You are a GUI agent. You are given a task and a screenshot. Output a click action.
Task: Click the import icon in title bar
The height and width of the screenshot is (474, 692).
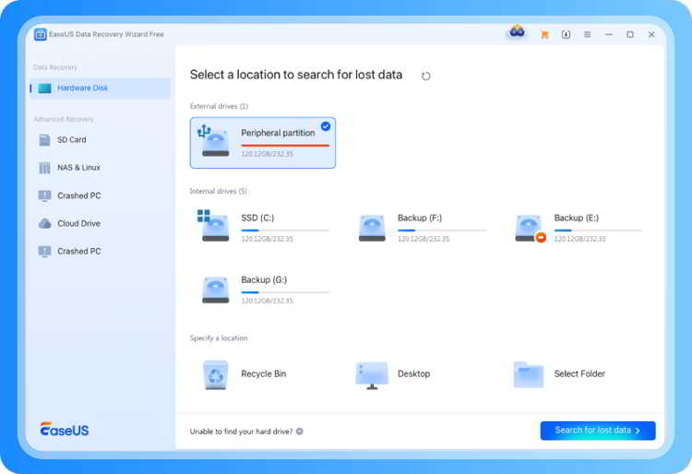pos(566,34)
